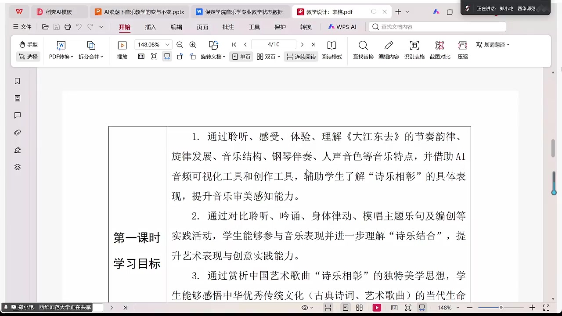562x316 pixels.
Task: Start slideshow with the Play button
Action: pos(122,50)
